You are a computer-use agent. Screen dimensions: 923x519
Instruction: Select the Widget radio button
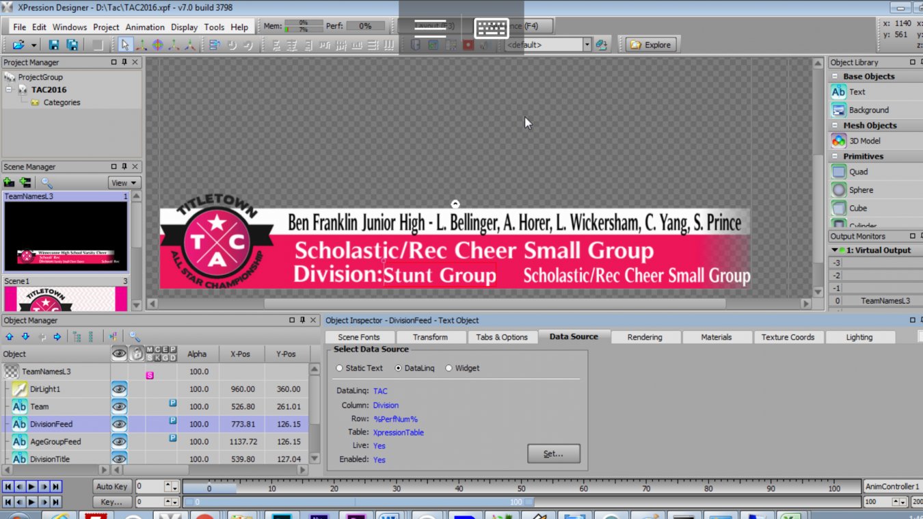point(449,368)
